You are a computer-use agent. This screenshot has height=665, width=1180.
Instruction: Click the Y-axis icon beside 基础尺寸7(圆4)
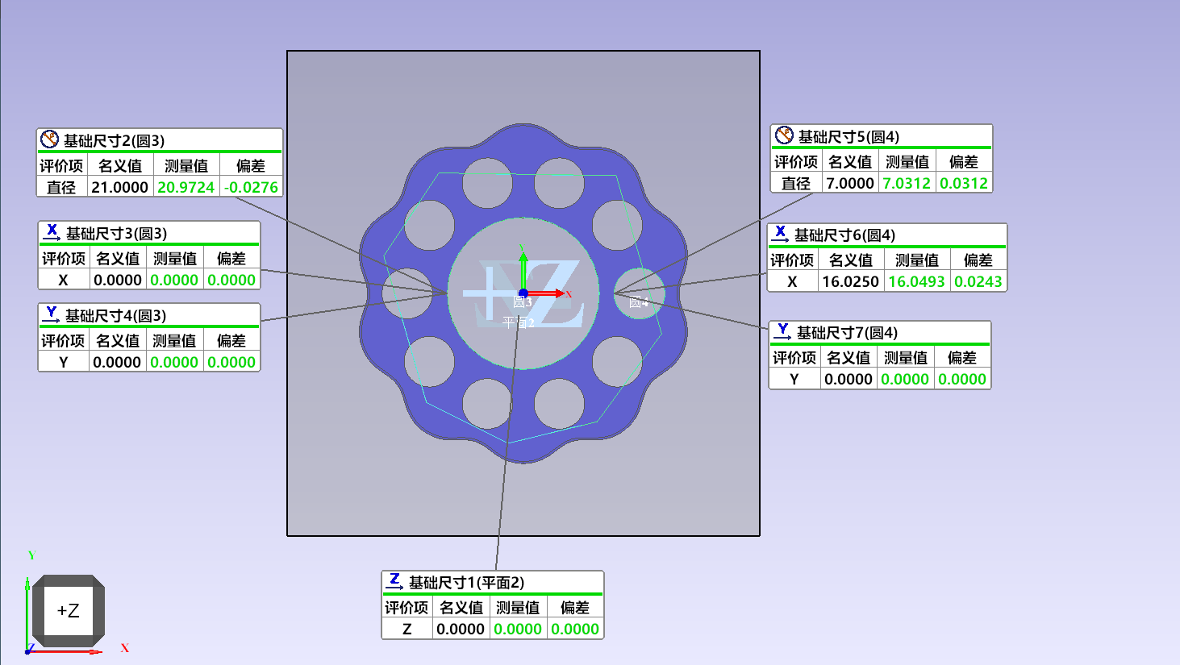click(x=782, y=331)
